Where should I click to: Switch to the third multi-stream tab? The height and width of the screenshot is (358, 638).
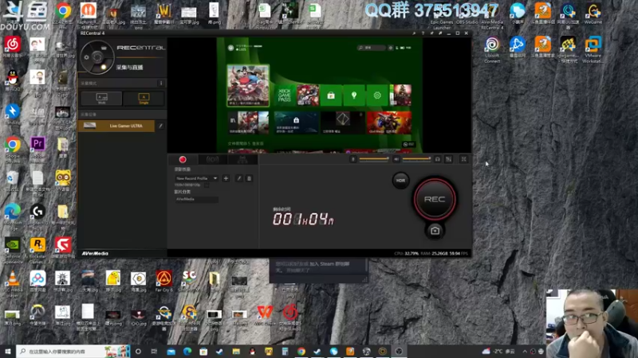(x=242, y=160)
